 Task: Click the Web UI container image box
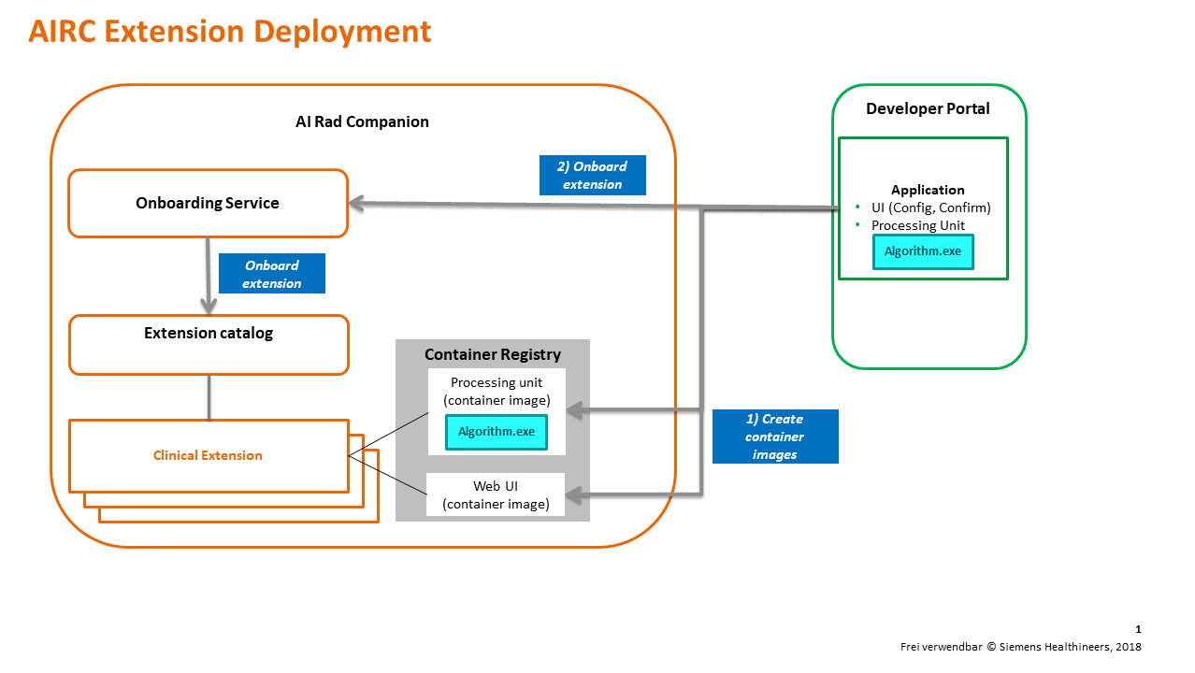tap(496, 495)
